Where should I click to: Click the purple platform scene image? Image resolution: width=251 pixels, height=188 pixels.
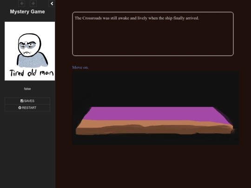point(156,108)
